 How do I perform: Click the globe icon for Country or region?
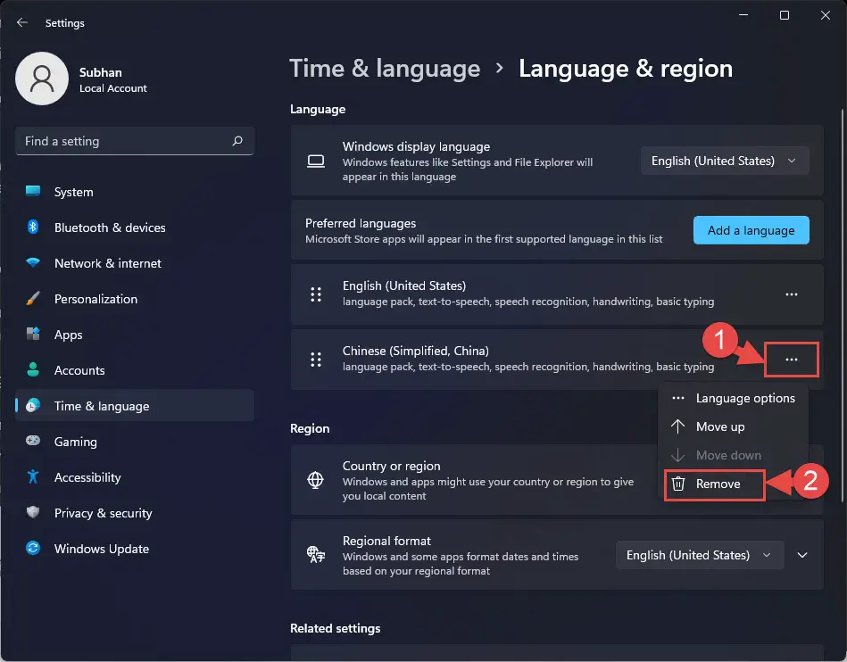(x=315, y=479)
